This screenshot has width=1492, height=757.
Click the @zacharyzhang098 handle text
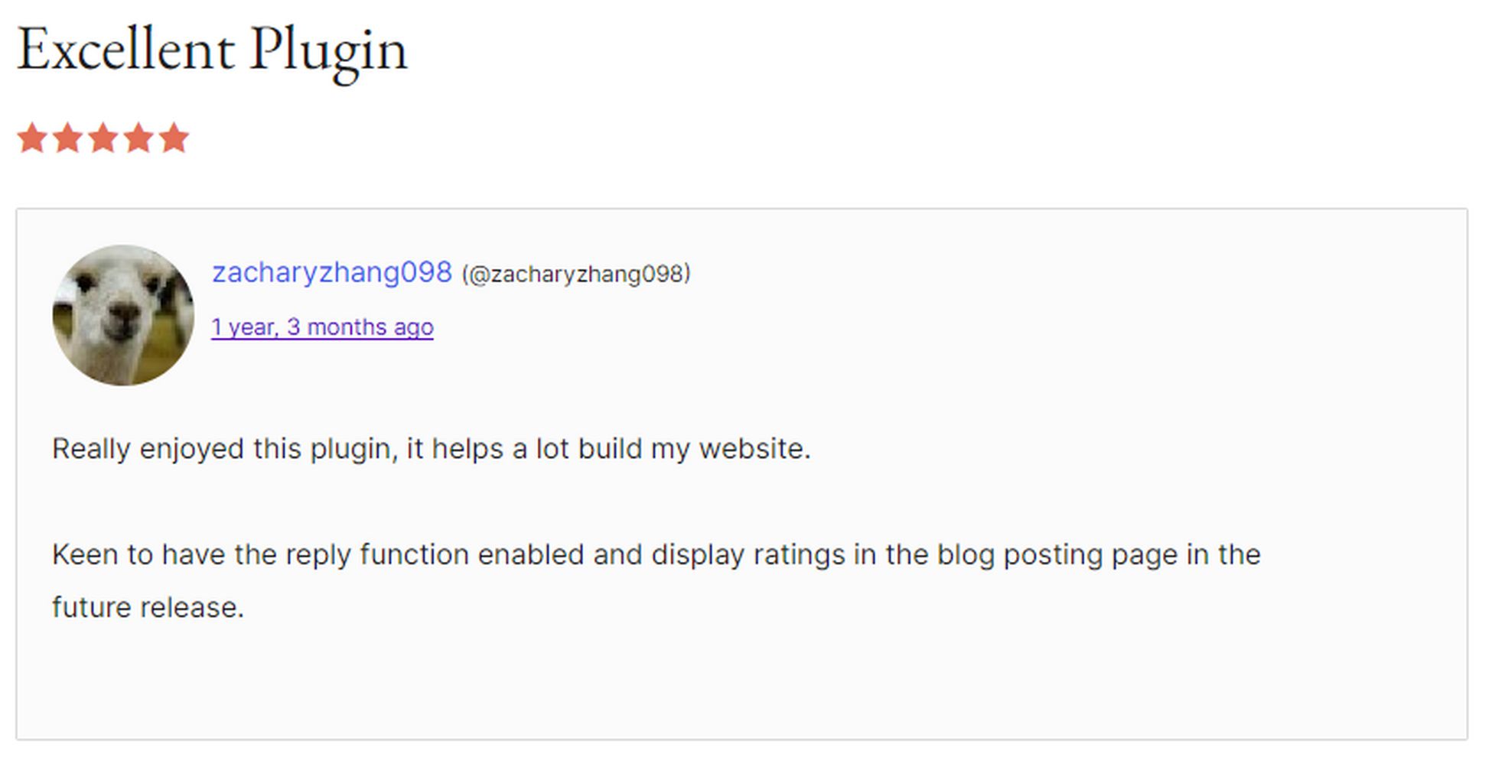[x=576, y=274]
